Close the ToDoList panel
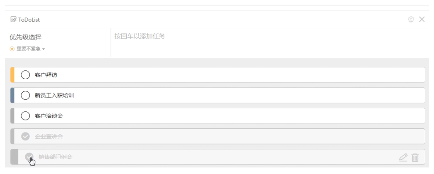 click(421, 19)
